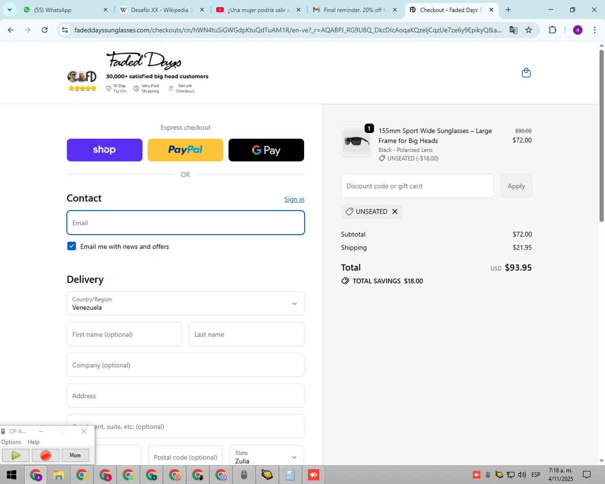This screenshot has height=484, width=605.
Task: Focus the Email input field
Action: pyautogui.click(x=186, y=223)
